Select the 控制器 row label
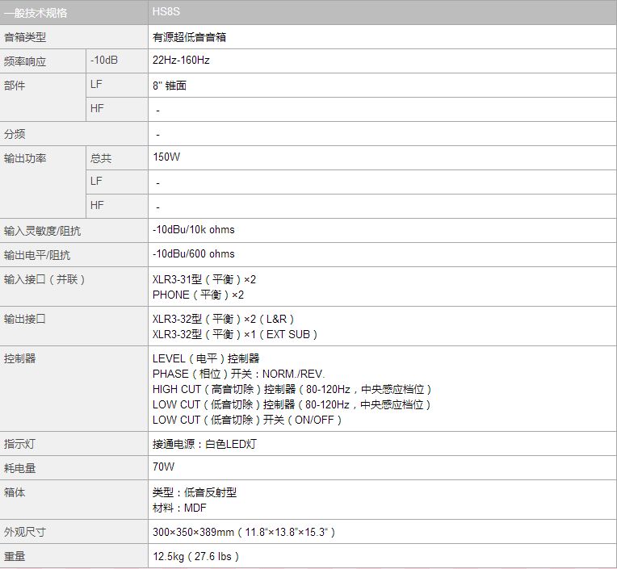The width and height of the screenshot is (617, 569). [19, 358]
